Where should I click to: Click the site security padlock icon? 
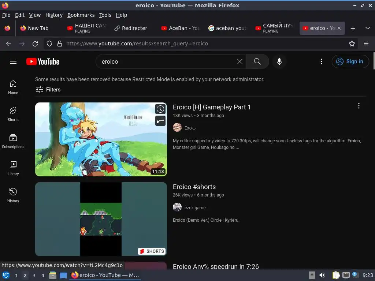point(60,44)
